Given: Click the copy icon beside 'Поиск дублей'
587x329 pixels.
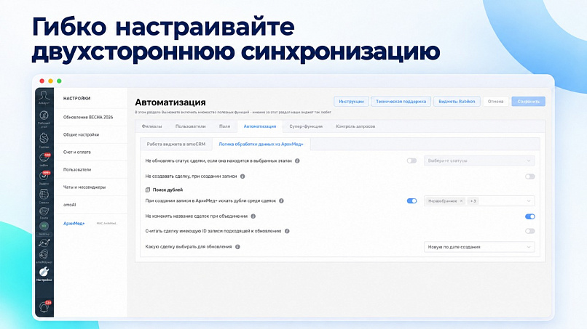Looking at the screenshot, I should pos(148,190).
